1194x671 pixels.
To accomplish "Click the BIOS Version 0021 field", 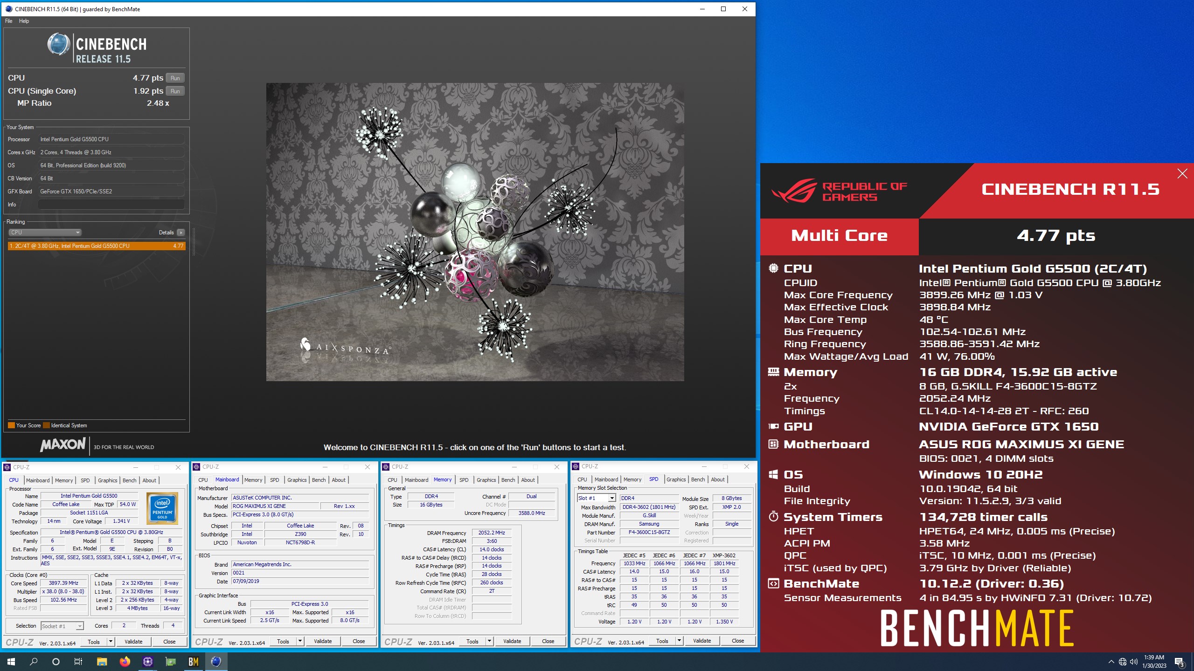I will coord(300,573).
